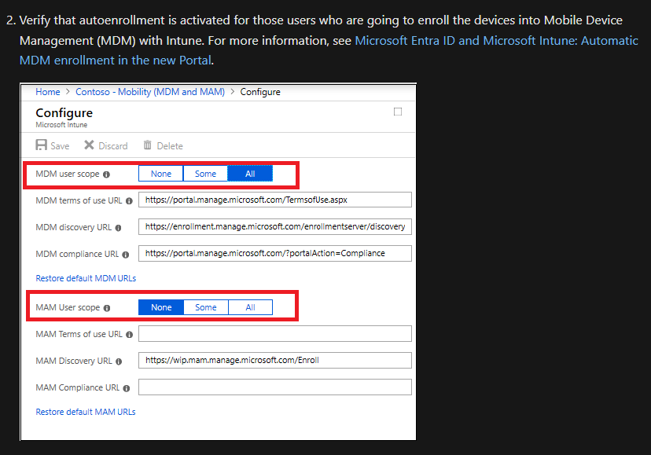Click info icon beside MAM Compliance URL
The height and width of the screenshot is (455, 651).
[x=127, y=388]
